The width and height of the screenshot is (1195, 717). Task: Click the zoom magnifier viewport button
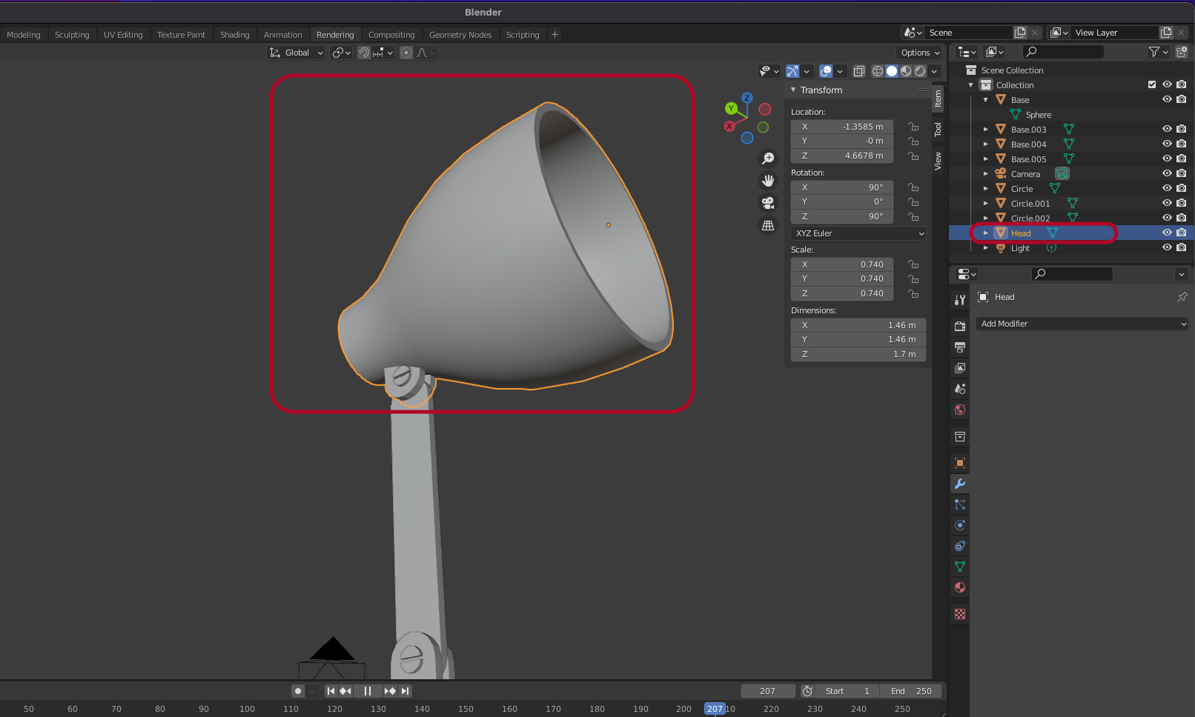point(768,159)
